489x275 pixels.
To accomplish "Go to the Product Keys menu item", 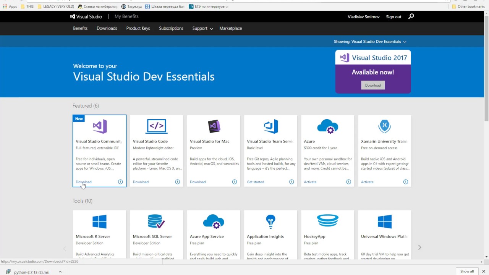I will [x=138, y=28].
